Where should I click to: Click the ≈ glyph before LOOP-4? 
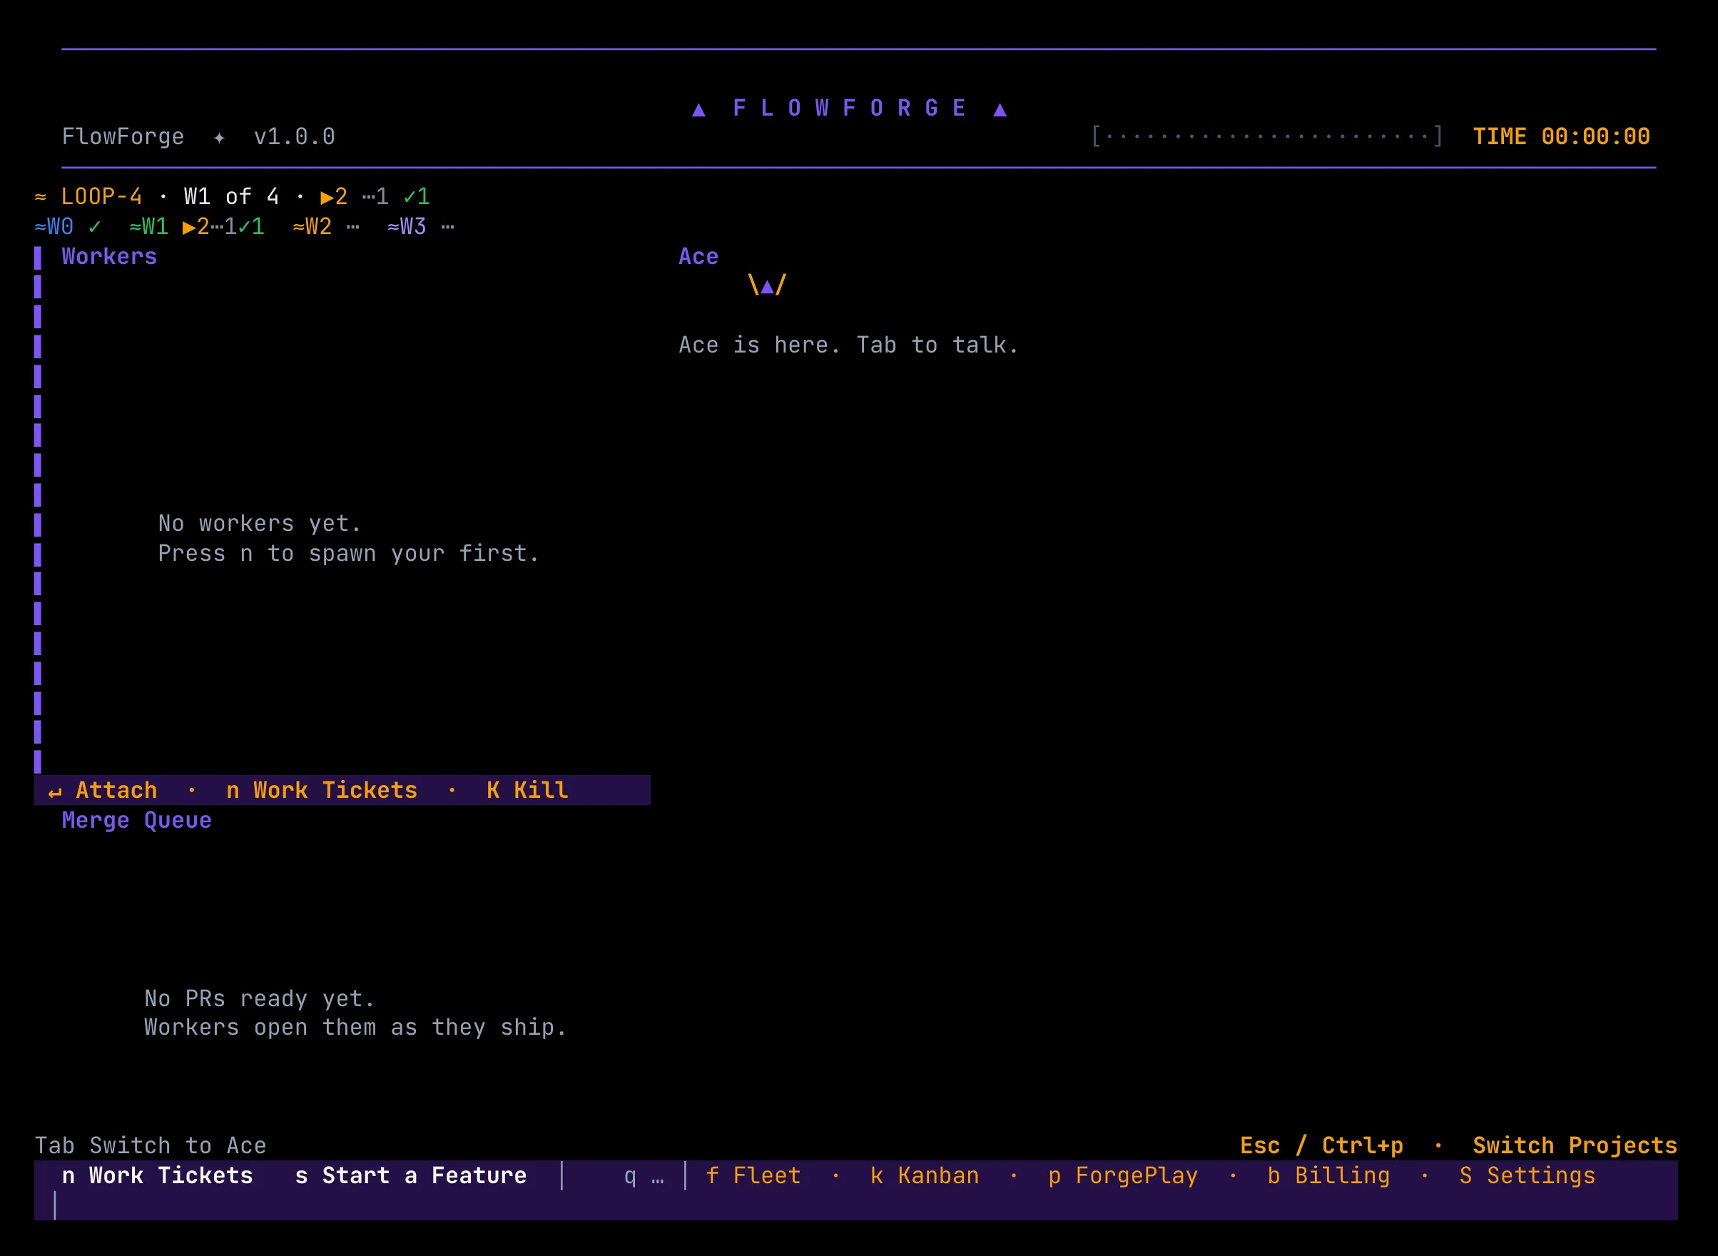coord(40,197)
